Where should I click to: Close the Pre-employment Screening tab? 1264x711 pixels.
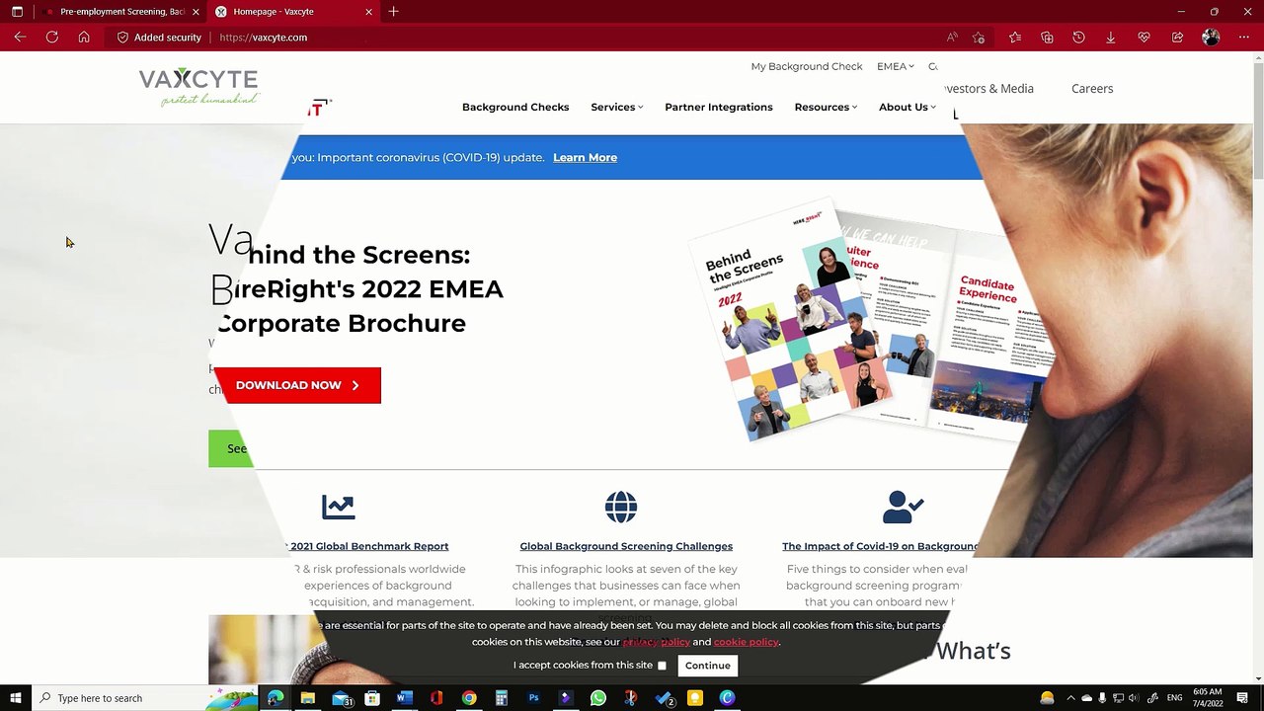tap(196, 12)
